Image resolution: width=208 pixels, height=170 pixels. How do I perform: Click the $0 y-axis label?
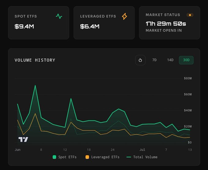(x=190, y=142)
